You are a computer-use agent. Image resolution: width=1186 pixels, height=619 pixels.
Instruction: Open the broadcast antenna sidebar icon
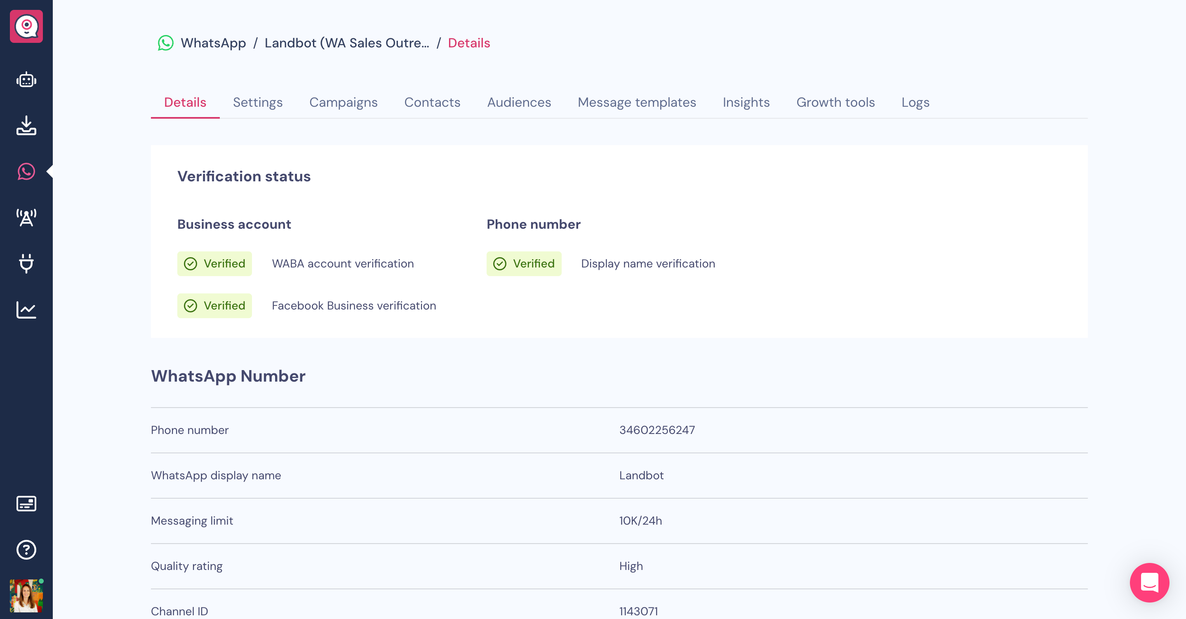pos(26,217)
